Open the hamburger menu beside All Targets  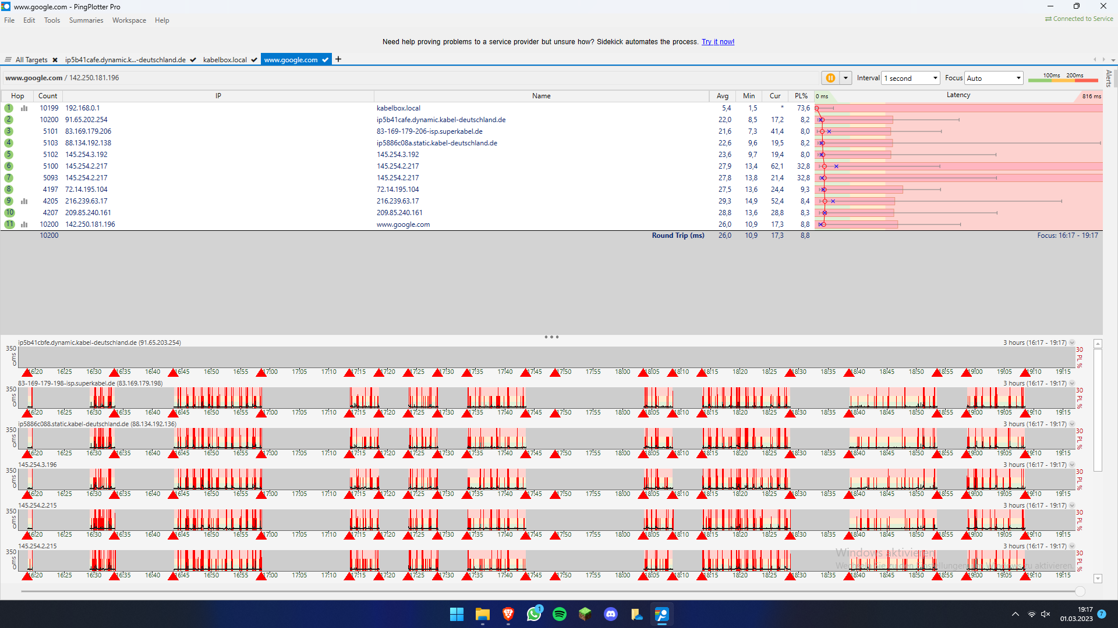coord(8,59)
